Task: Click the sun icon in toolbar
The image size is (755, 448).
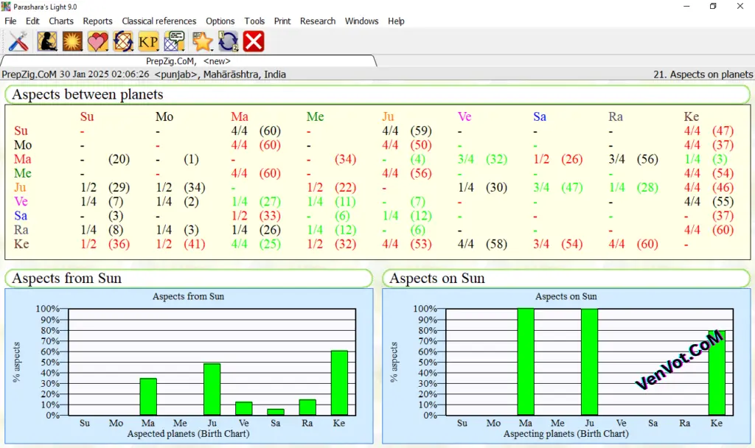Action: pos(72,41)
